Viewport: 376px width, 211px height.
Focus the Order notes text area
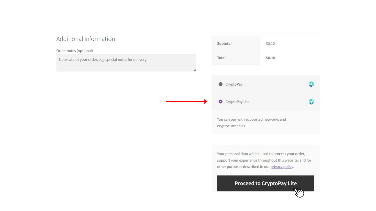coord(126,63)
